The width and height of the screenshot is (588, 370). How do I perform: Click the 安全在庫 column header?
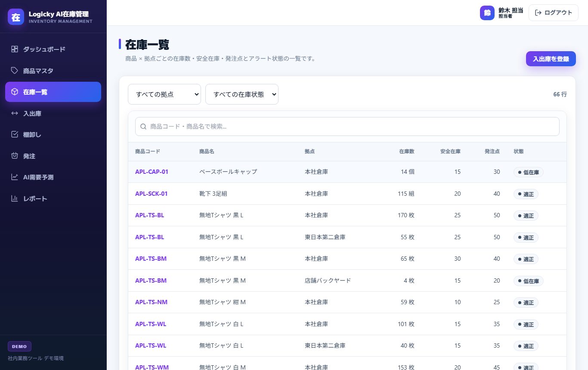[x=450, y=151]
